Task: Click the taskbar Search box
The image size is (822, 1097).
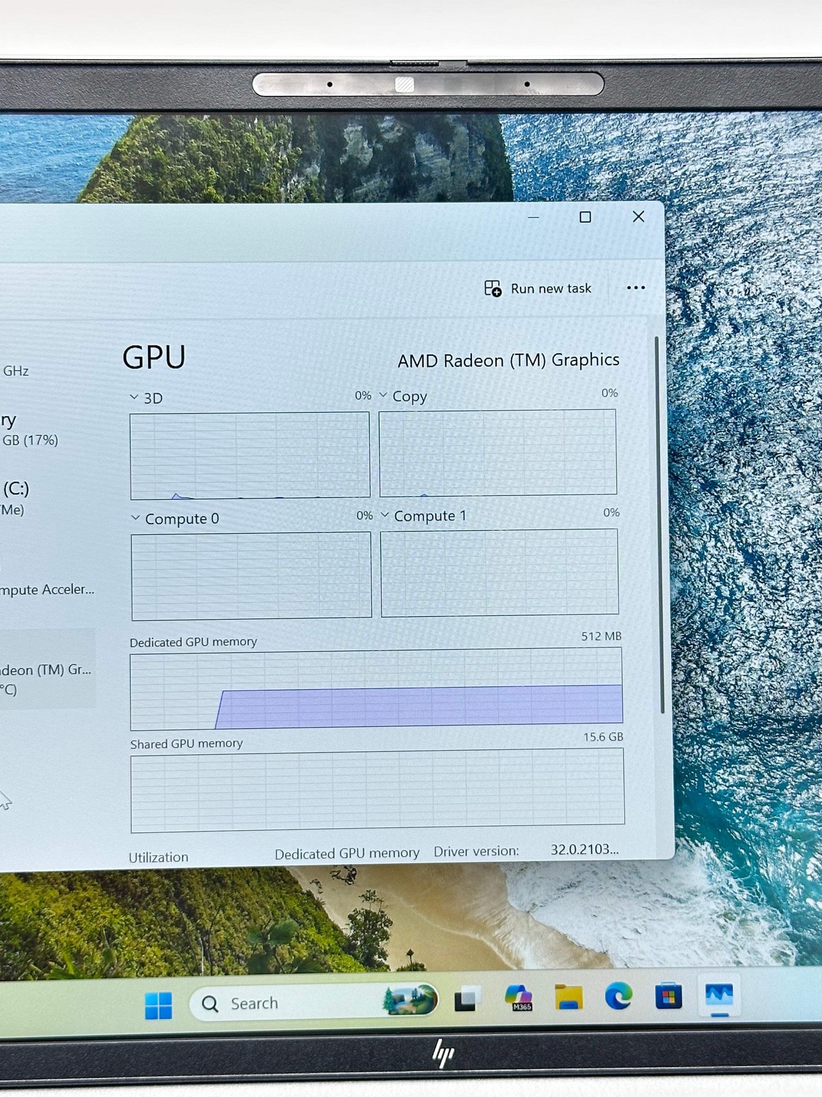Action: tap(314, 1003)
